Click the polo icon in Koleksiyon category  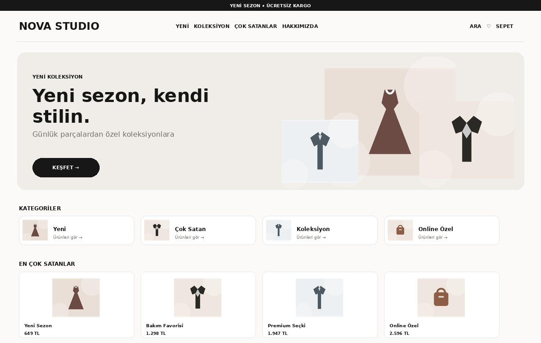[x=279, y=230]
